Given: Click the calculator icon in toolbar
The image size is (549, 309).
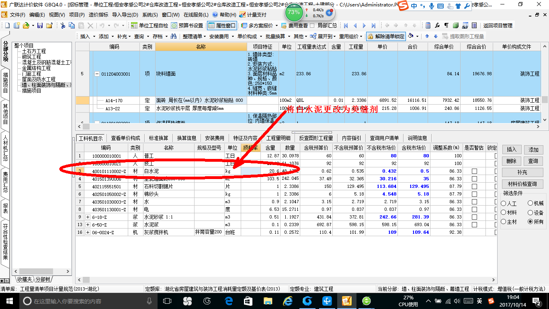Looking at the screenshot, I should coord(428,25).
